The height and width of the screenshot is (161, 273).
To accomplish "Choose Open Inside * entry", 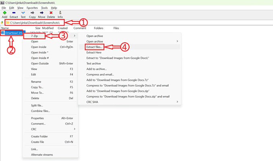I will click(50, 52).
